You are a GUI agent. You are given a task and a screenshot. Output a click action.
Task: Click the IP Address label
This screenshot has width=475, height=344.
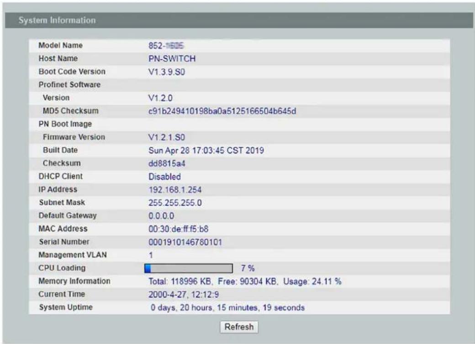point(58,189)
